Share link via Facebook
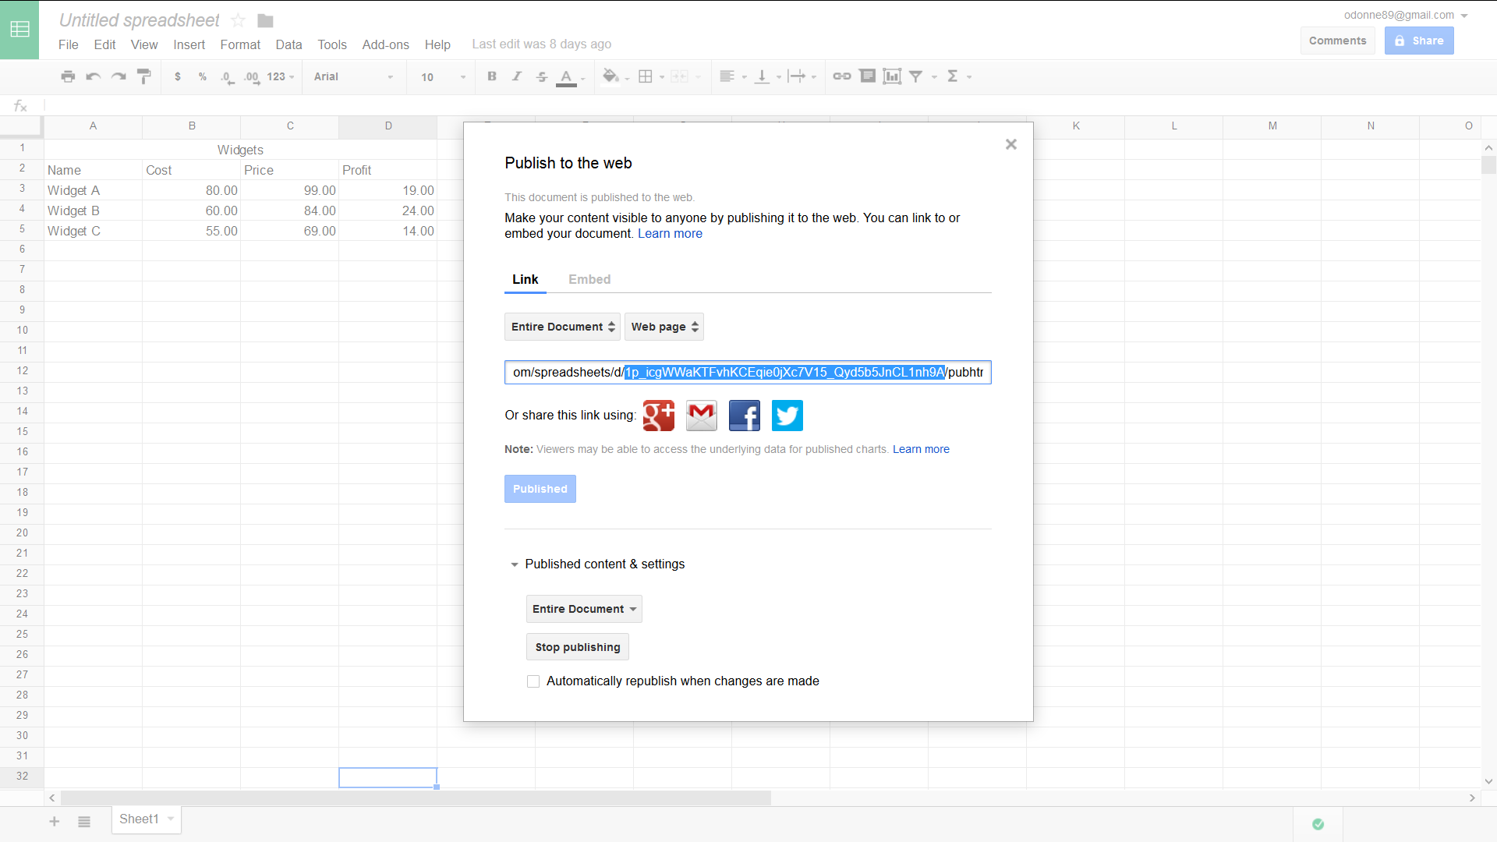1497x842 pixels. coord(745,416)
